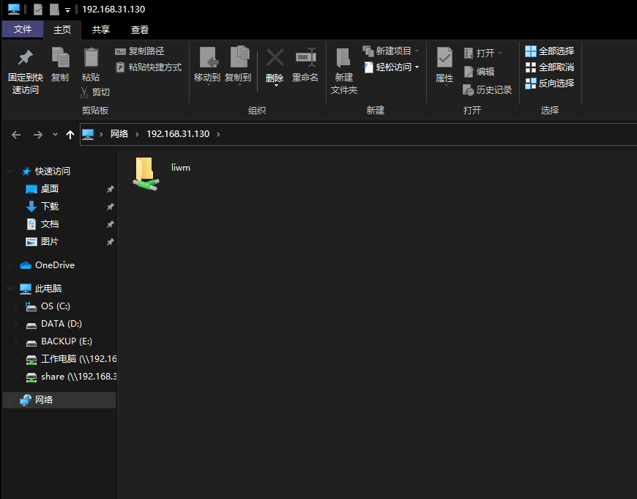Click the Copy (复制) ribbon icon
The height and width of the screenshot is (499, 637).
[60, 57]
